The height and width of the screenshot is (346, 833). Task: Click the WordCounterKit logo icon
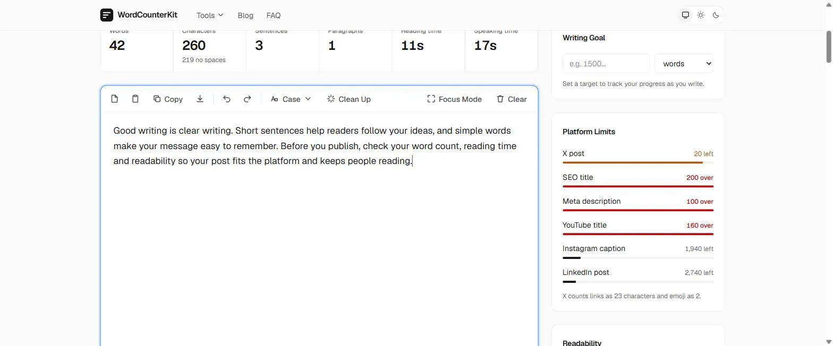tap(107, 15)
